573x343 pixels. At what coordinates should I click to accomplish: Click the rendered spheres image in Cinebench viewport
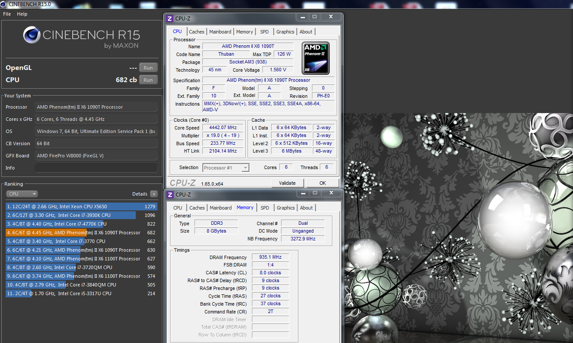458,228
